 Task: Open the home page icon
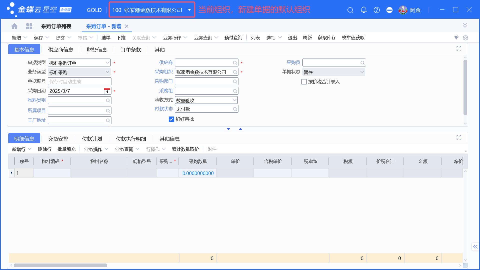pyautogui.click(x=14, y=26)
